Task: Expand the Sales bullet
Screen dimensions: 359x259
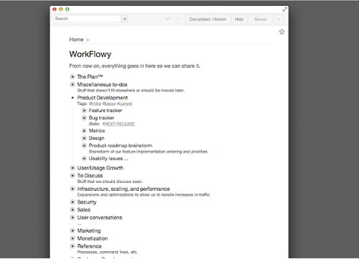Action: pos(73,209)
